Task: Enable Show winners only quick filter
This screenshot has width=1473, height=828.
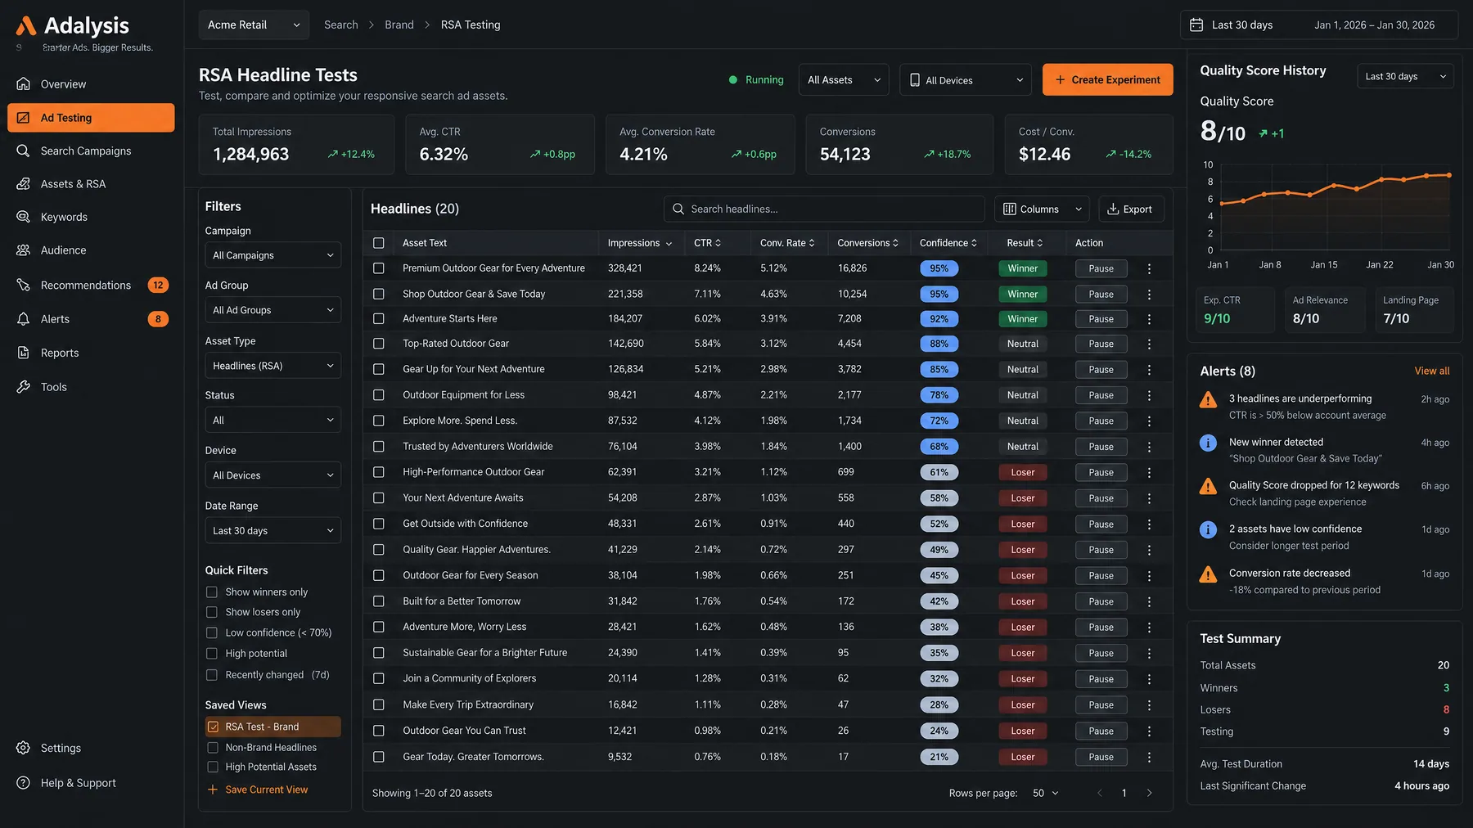Action: click(211, 592)
